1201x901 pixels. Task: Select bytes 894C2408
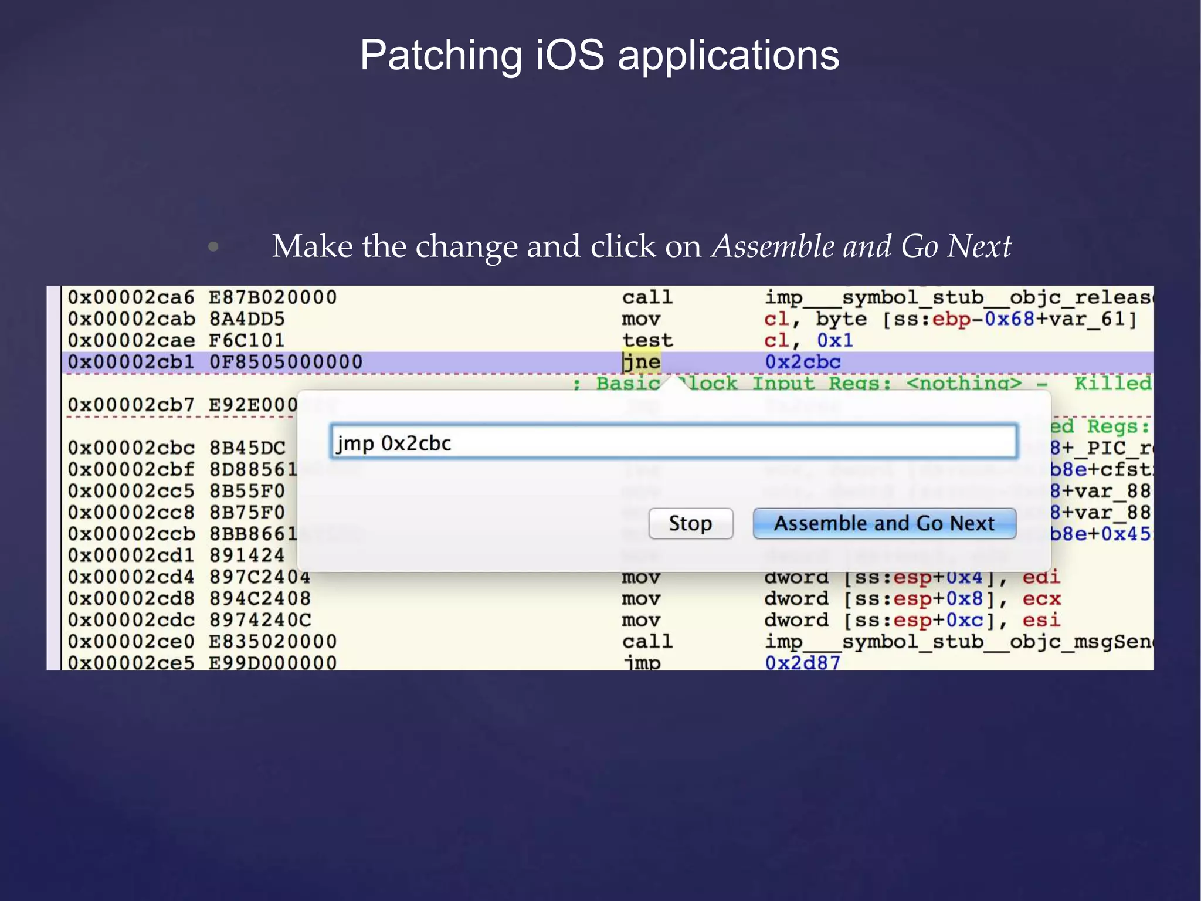coord(260,598)
